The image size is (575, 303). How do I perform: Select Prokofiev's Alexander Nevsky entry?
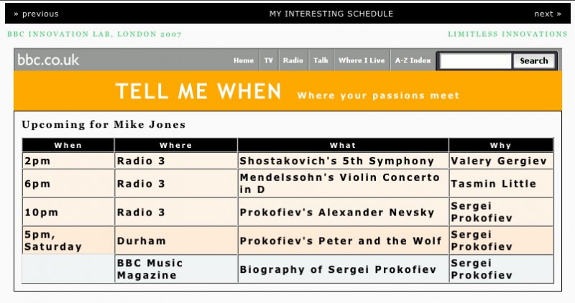coord(336,213)
